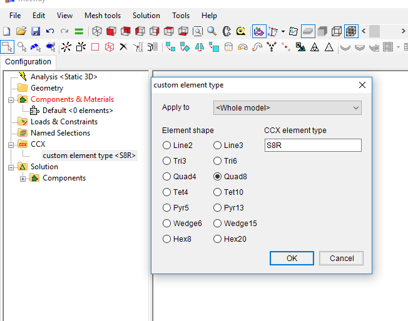Choose Quad4 as element shape

179,177
